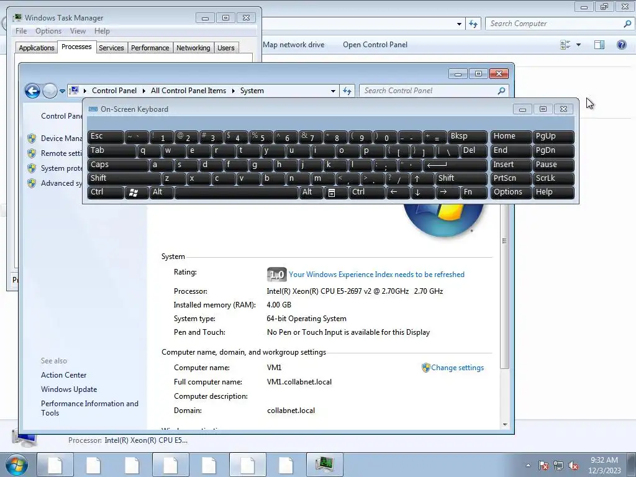Open Advanced system settings link
This screenshot has height=477, width=636.
click(61, 183)
